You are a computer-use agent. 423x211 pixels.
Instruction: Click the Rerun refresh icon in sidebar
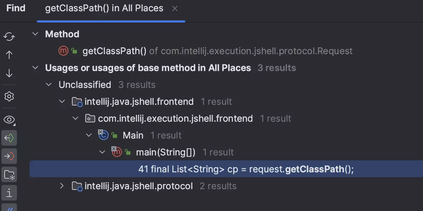[9, 36]
